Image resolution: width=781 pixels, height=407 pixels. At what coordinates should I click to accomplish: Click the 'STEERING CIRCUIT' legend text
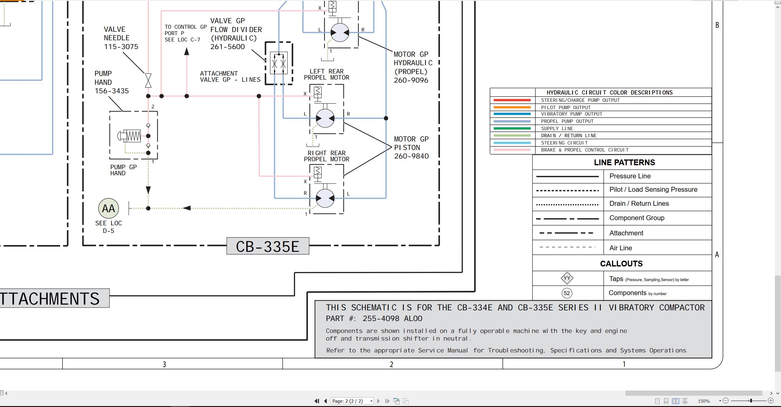(x=564, y=143)
